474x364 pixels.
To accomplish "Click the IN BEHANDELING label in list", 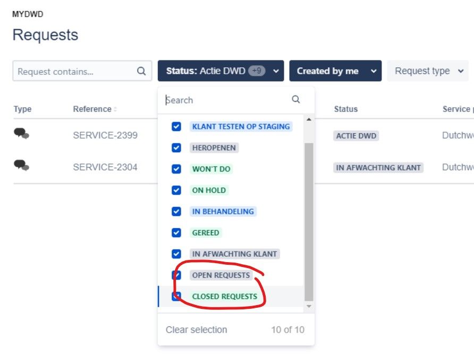I will 223,211.
